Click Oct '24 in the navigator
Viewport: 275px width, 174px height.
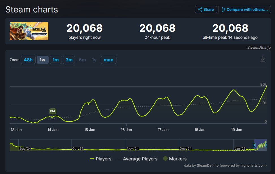pyautogui.click(x=78, y=149)
